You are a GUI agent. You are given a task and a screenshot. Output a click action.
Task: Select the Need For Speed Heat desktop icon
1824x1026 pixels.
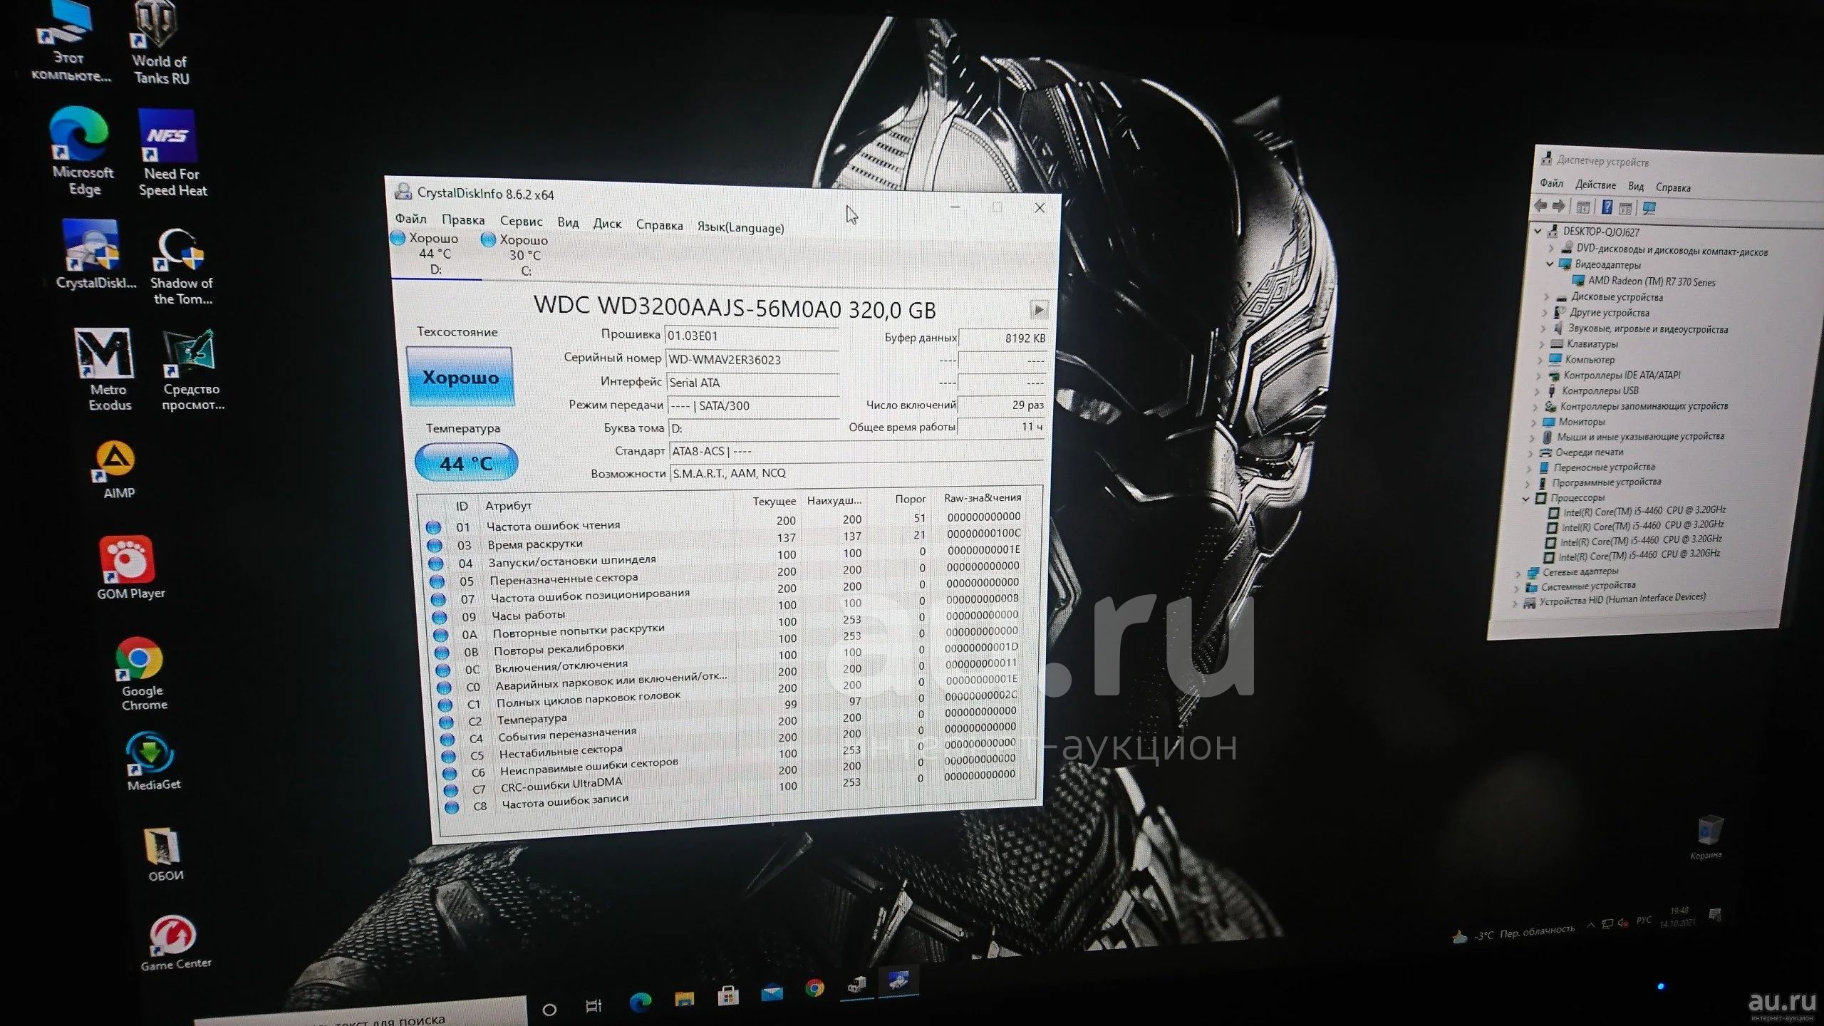click(171, 153)
